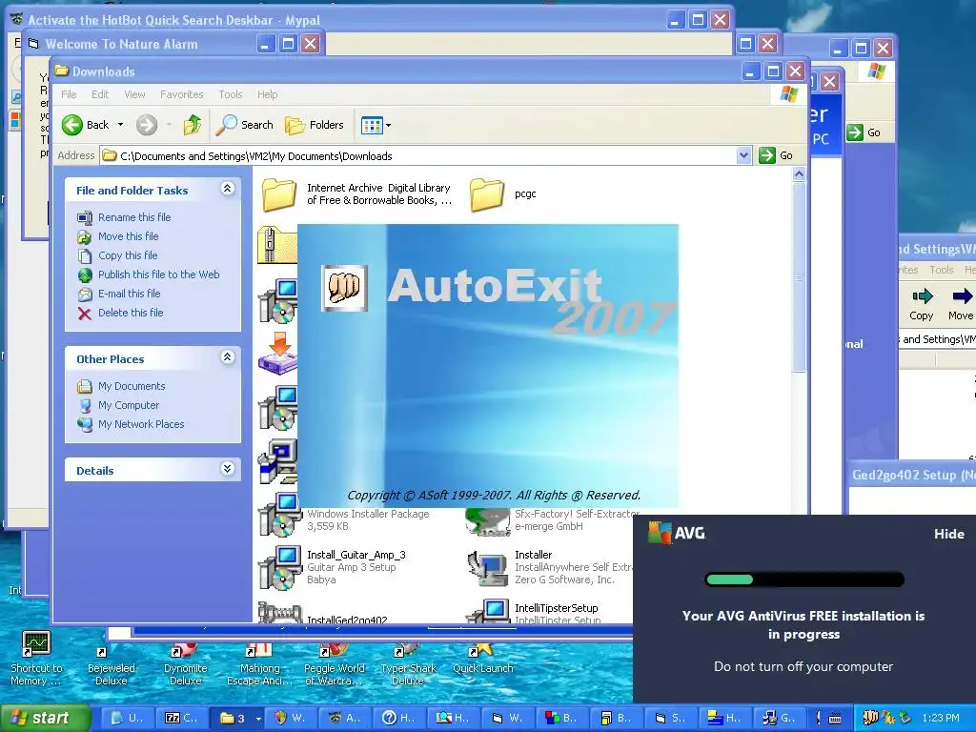Click the AutoExit fist tray icon

[x=870, y=718]
